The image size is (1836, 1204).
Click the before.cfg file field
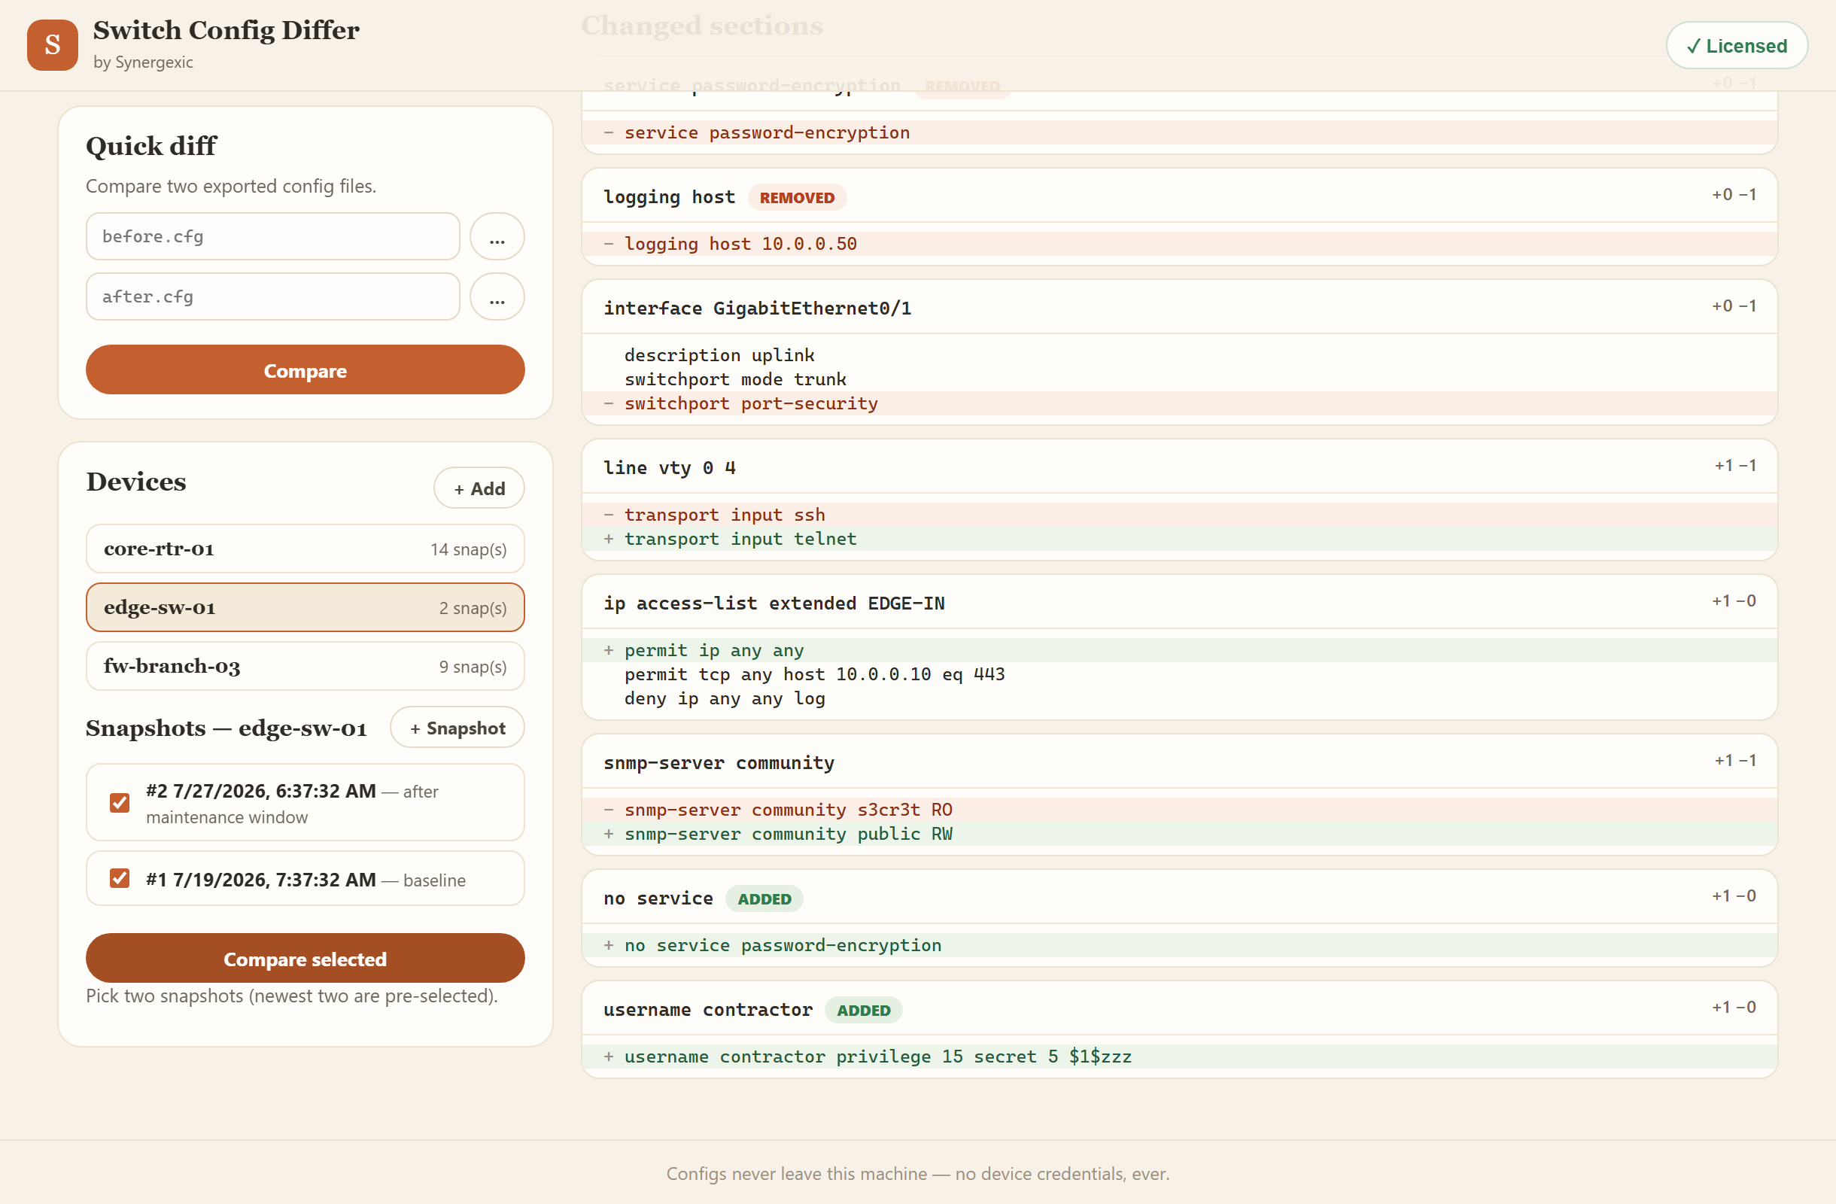point(272,236)
